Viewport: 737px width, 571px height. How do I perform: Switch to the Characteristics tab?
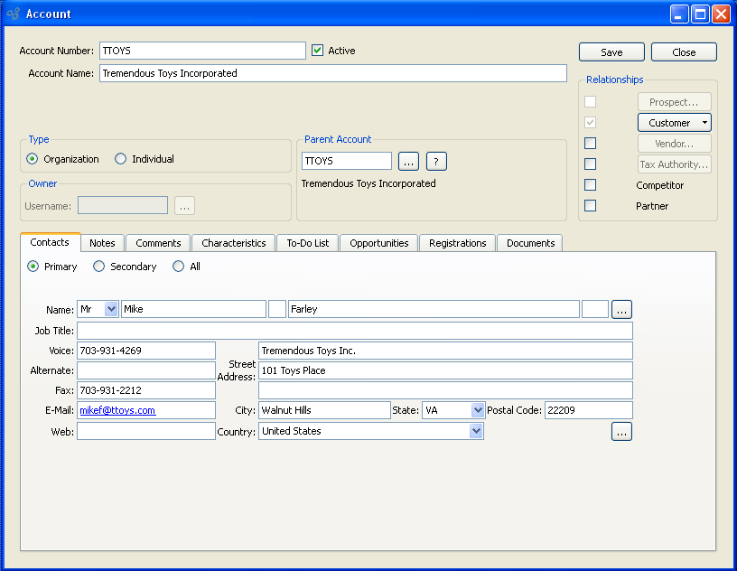[233, 243]
